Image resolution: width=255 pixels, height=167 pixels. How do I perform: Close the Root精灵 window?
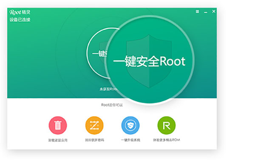214,11
